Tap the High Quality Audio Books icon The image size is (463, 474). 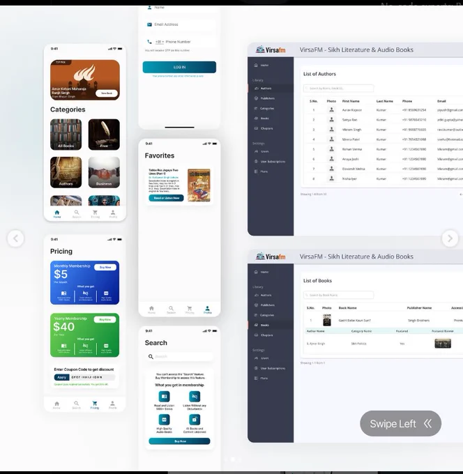pyautogui.click(x=165, y=420)
